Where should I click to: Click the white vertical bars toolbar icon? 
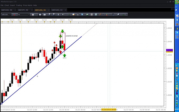[x=92, y=15]
